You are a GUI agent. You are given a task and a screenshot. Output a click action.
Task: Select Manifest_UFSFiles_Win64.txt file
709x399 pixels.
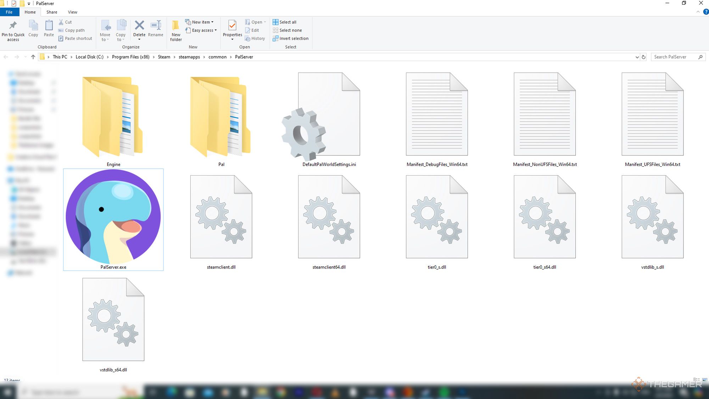click(x=653, y=120)
